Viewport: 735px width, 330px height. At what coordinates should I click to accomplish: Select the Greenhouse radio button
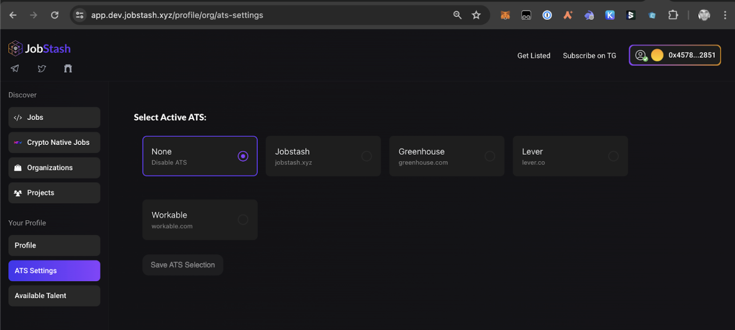489,156
